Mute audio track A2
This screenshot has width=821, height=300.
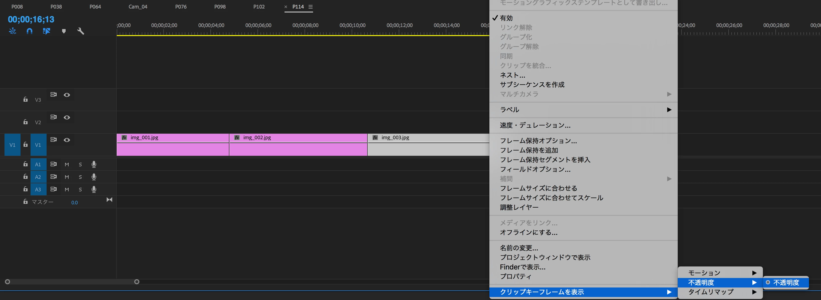click(67, 177)
